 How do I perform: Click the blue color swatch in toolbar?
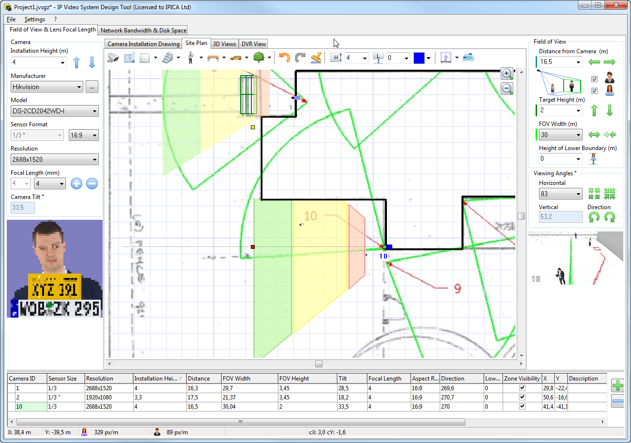[419, 58]
